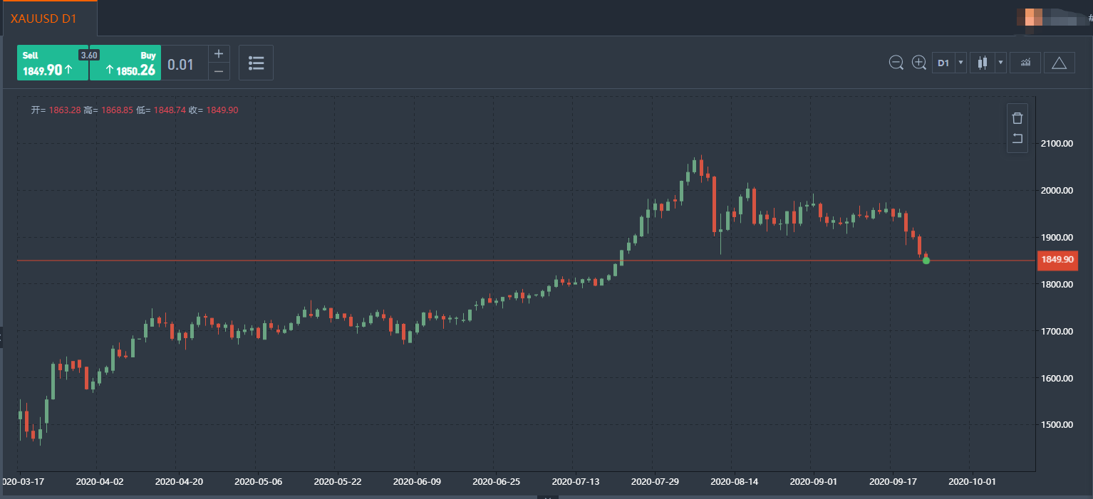
Task: Click the undo arrow icon on chart
Action: (x=1017, y=138)
